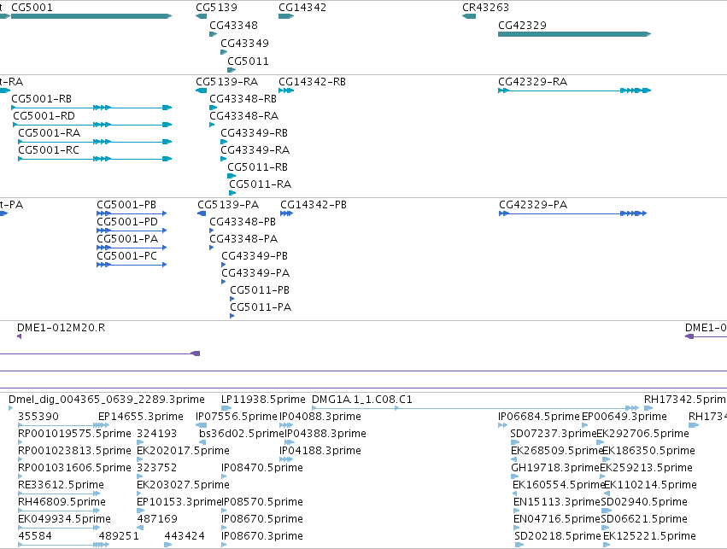Click the LP11938.5prime EST
The image size is (727, 549).
click(226, 408)
